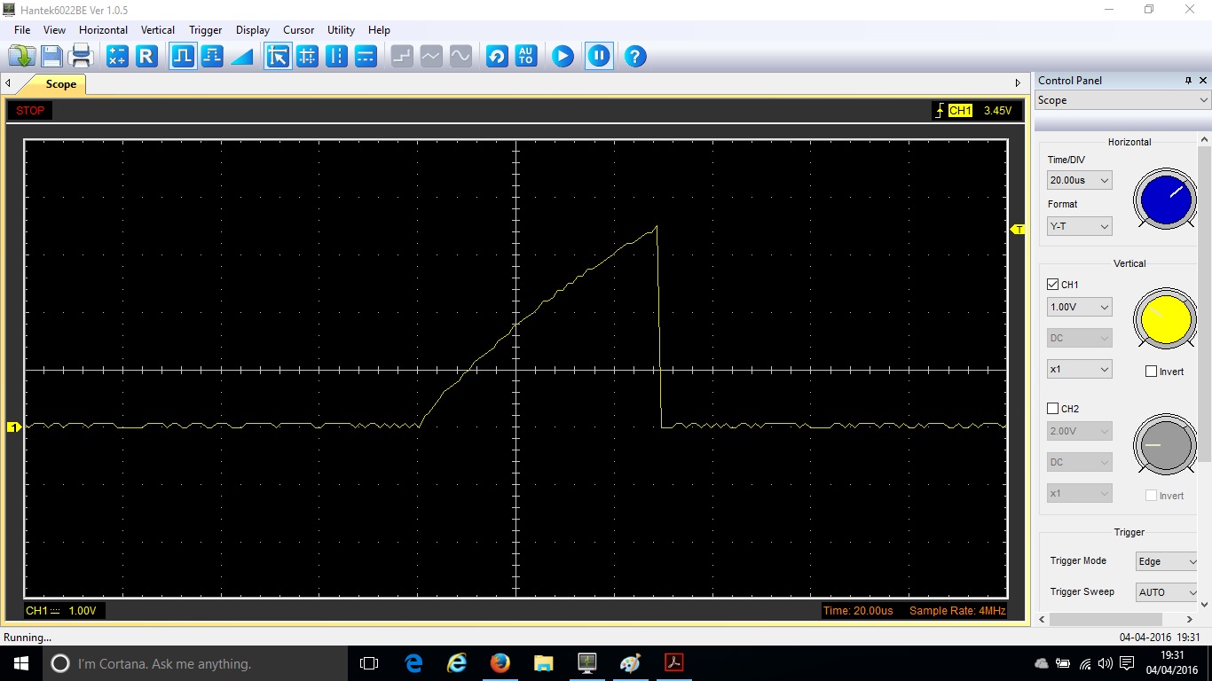Select the arrow cursor tool icon
This screenshot has width=1212, height=681.
278,57
